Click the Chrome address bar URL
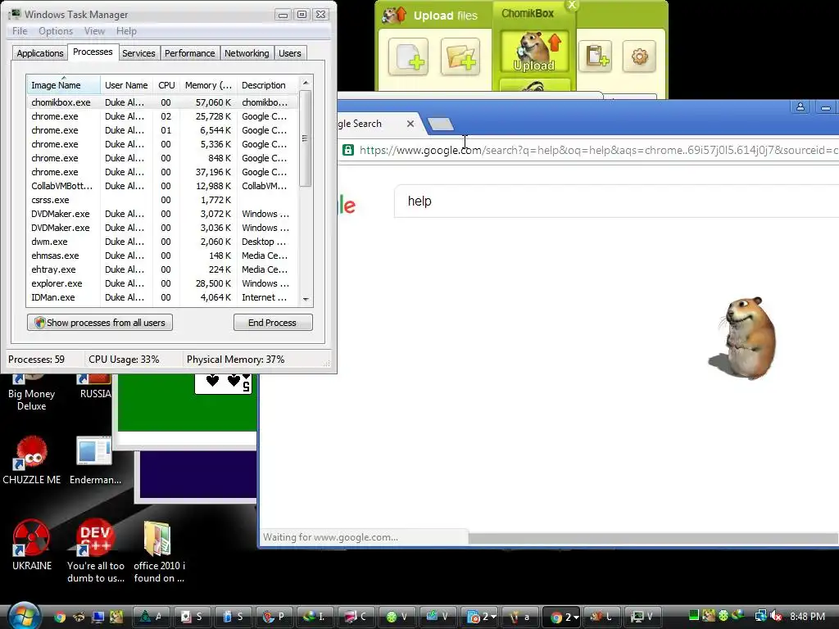This screenshot has height=629, width=839. pyautogui.click(x=598, y=151)
